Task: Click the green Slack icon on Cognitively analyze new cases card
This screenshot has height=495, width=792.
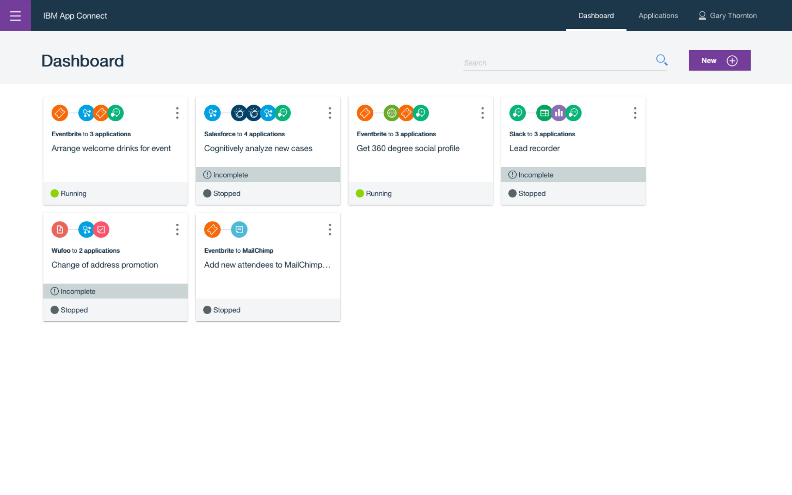Action: pyautogui.click(x=283, y=113)
